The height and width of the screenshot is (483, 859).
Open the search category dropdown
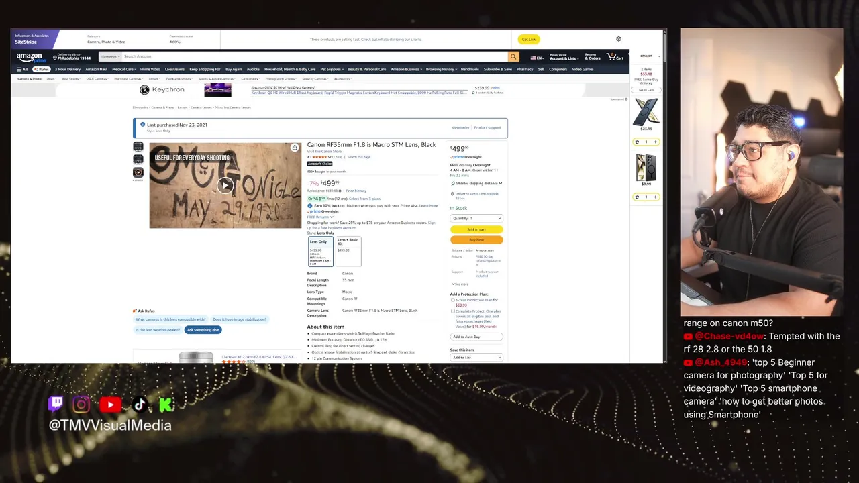pos(110,57)
